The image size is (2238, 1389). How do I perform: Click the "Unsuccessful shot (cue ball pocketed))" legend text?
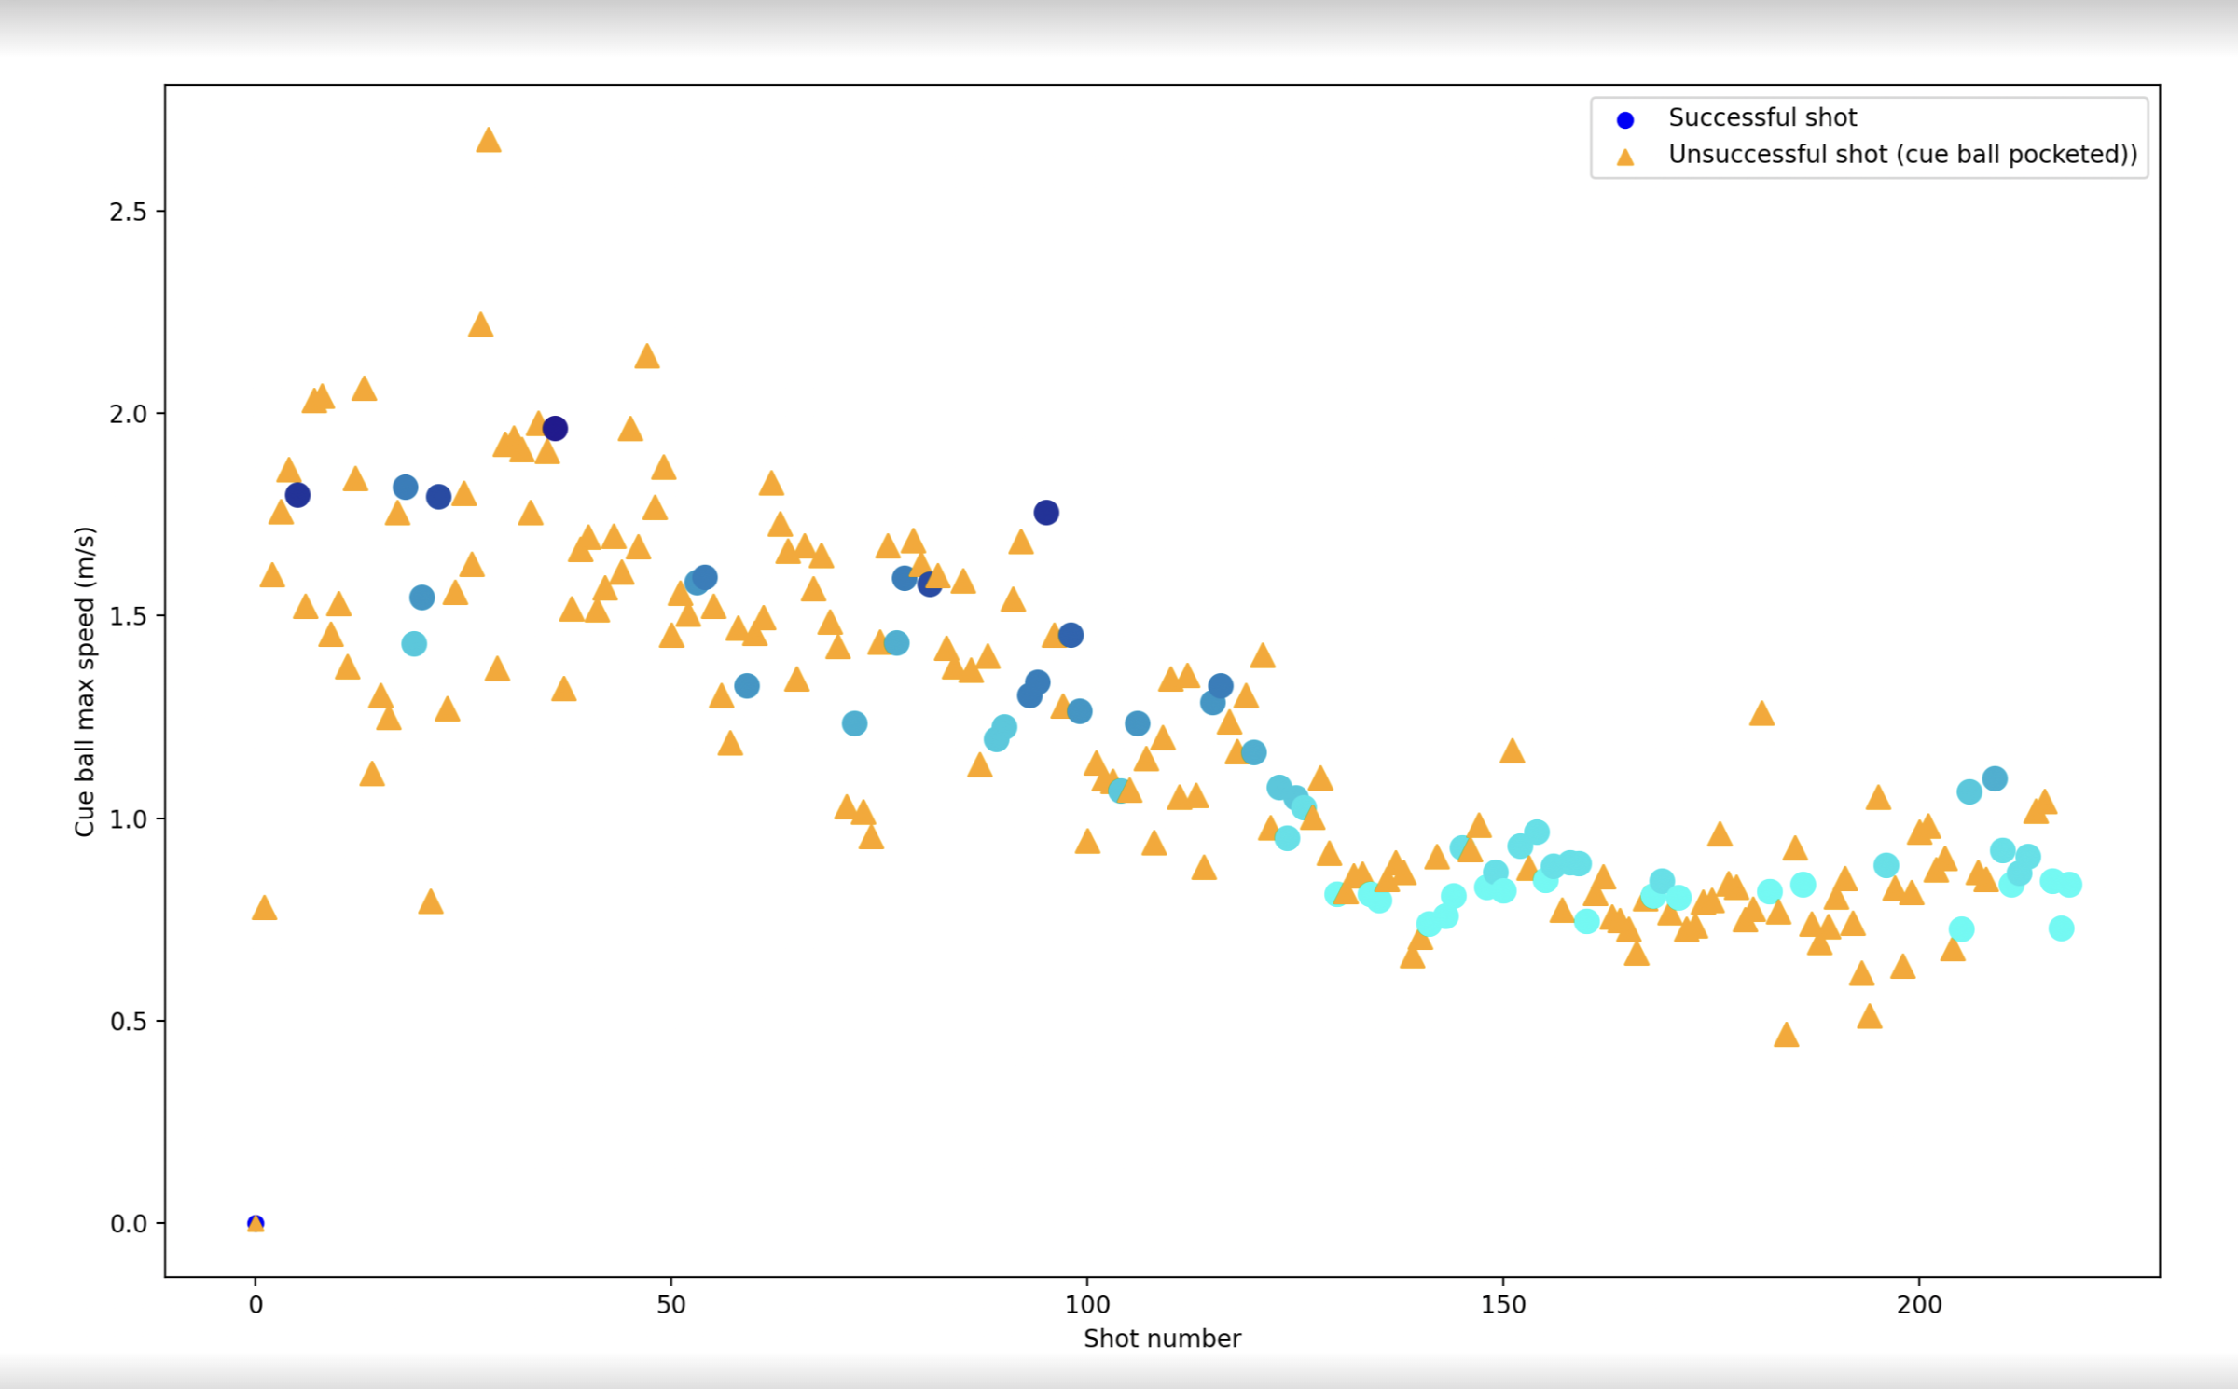pyautogui.click(x=1902, y=155)
